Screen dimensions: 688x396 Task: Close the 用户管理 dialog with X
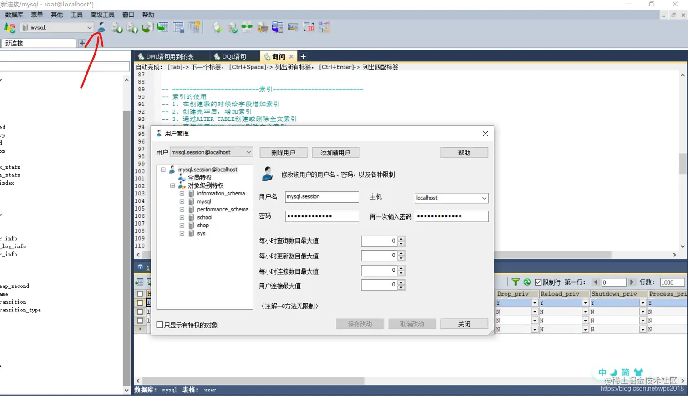pyautogui.click(x=485, y=134)
